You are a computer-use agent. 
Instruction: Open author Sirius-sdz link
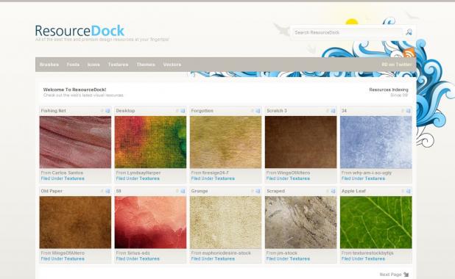point(138,253)
